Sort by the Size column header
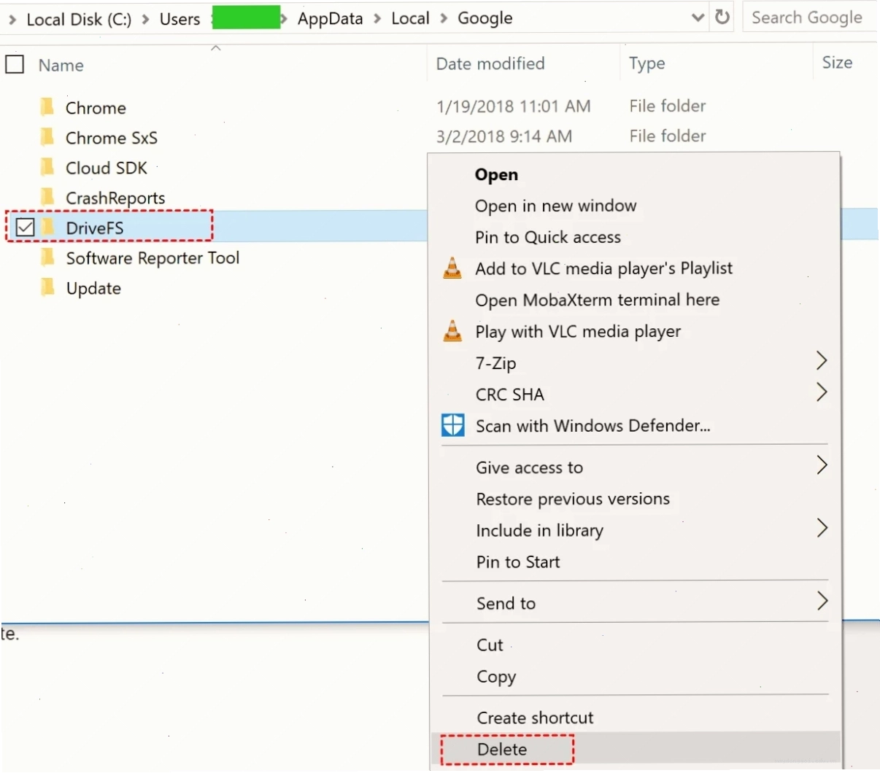 pos(837,63)
